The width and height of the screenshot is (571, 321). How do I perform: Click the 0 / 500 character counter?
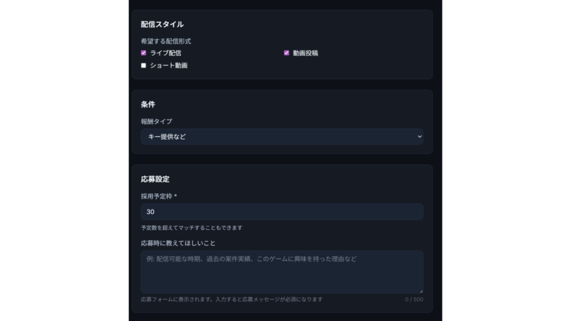click(414, 299)
